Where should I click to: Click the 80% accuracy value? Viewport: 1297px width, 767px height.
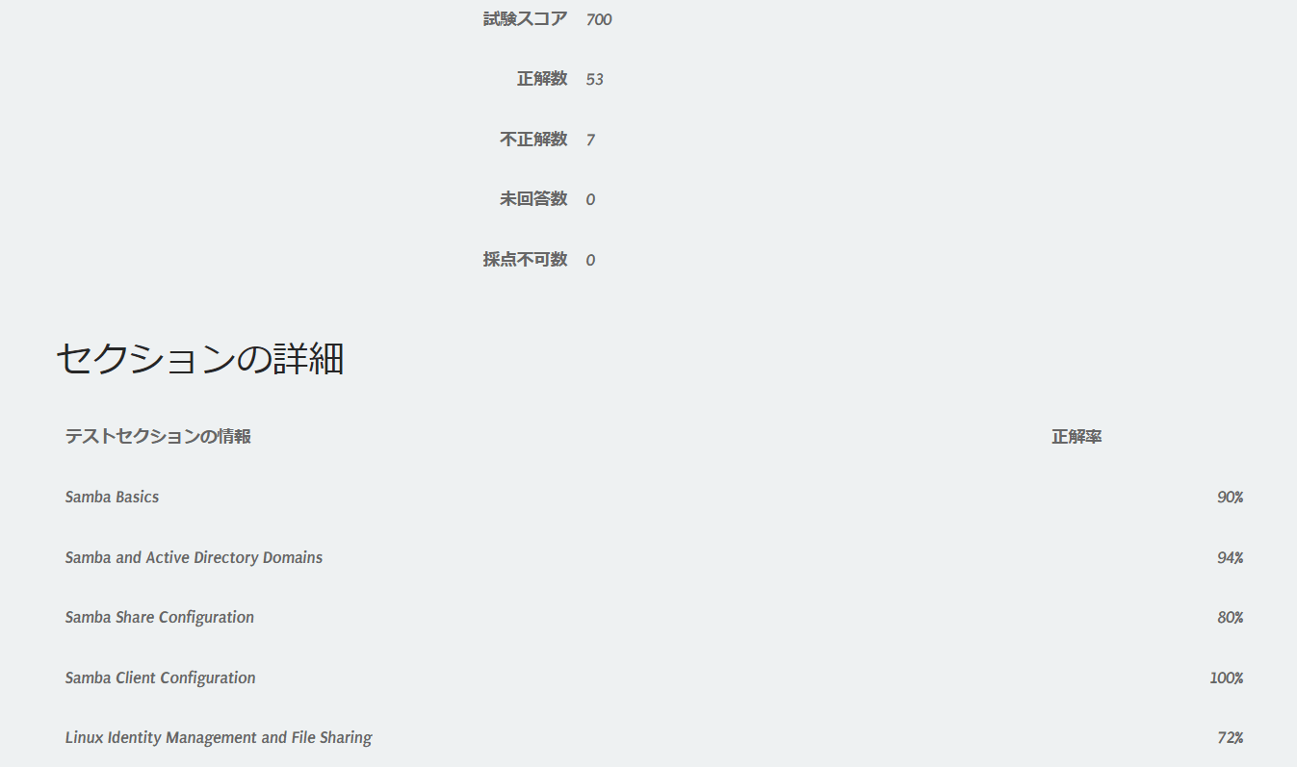[1230, 618]
